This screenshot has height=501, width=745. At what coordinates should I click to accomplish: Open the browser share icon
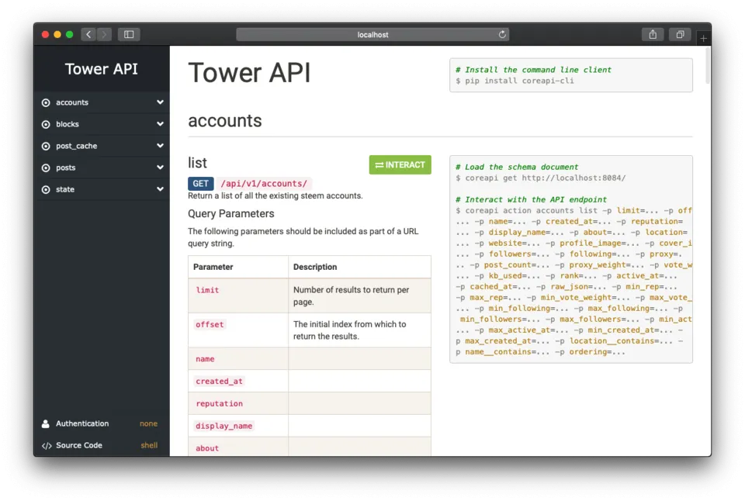653,34
